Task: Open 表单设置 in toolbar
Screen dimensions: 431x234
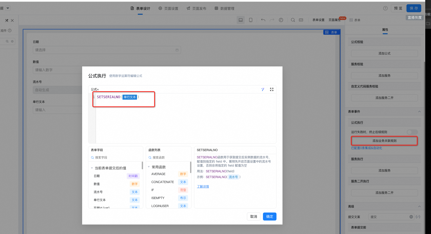Action: (x=319, y=20)
